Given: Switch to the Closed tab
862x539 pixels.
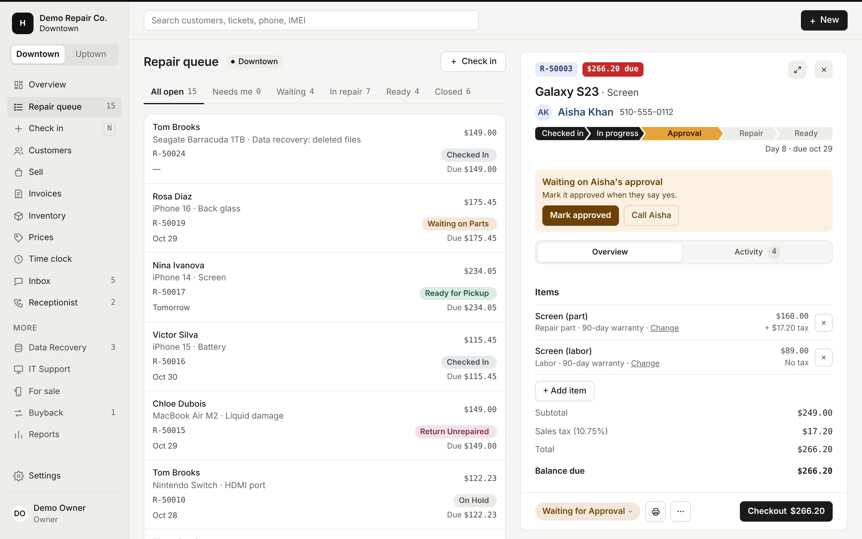Looking at the screenshot, I should 452,92.
